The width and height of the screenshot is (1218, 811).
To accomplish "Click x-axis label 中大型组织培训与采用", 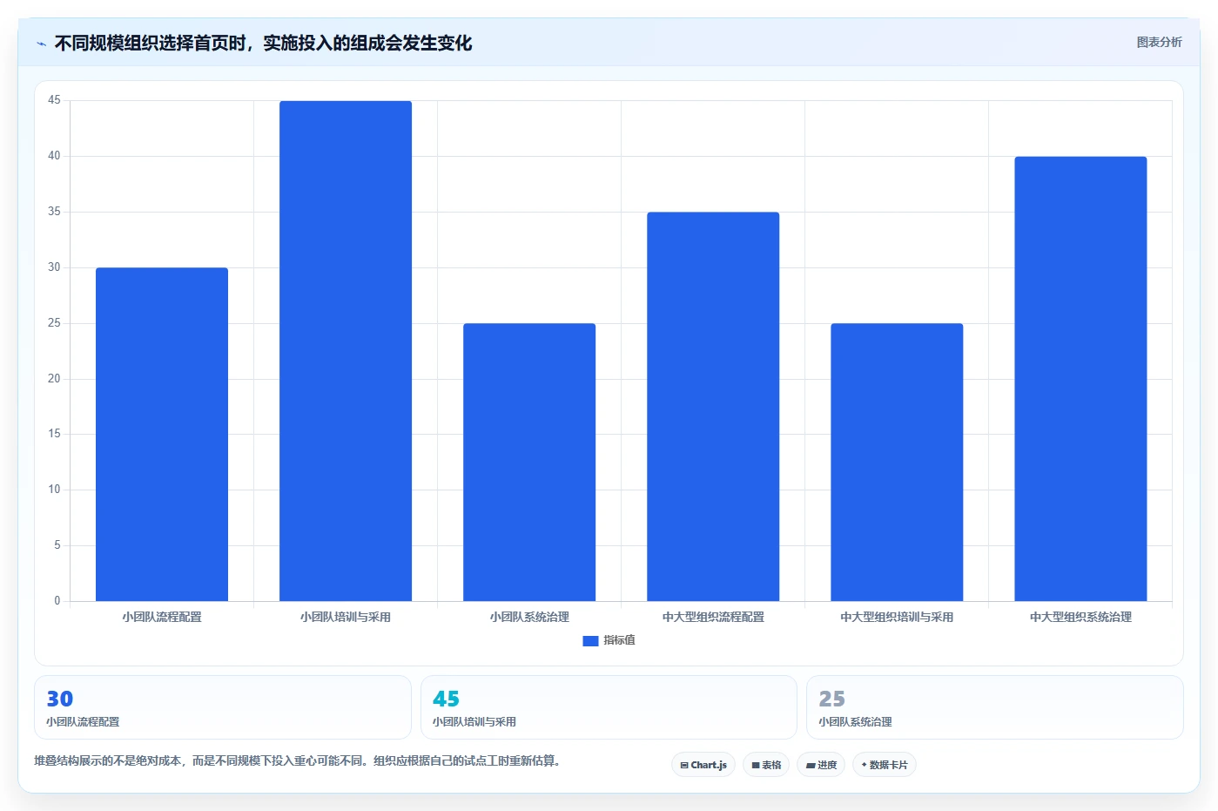I will point(897,617).
